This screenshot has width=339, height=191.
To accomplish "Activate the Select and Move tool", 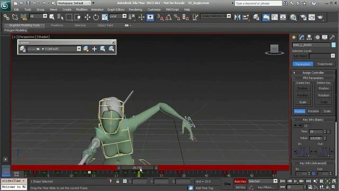I will coord(87,17).
